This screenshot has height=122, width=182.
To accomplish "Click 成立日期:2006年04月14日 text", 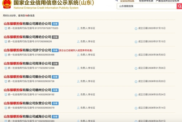I will [x=152, y=108].
